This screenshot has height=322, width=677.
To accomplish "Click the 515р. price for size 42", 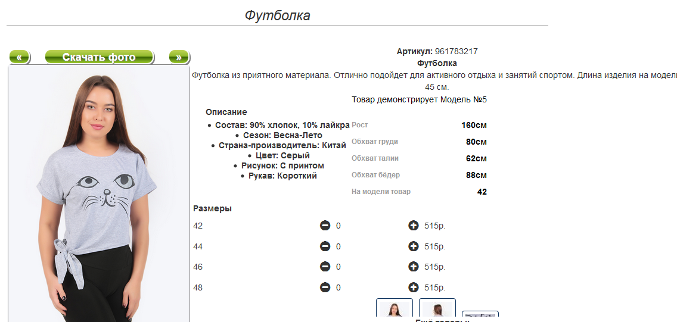I will [x=435, y=226].
